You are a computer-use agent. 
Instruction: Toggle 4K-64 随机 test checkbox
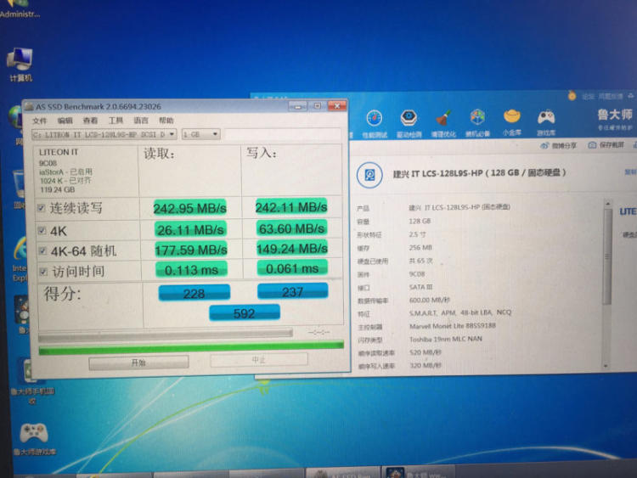point(42,250)
